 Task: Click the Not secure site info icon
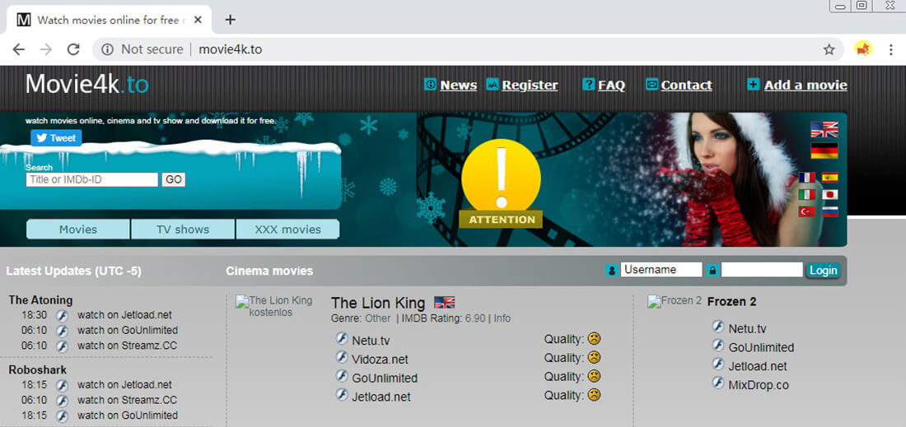point(107,49)
